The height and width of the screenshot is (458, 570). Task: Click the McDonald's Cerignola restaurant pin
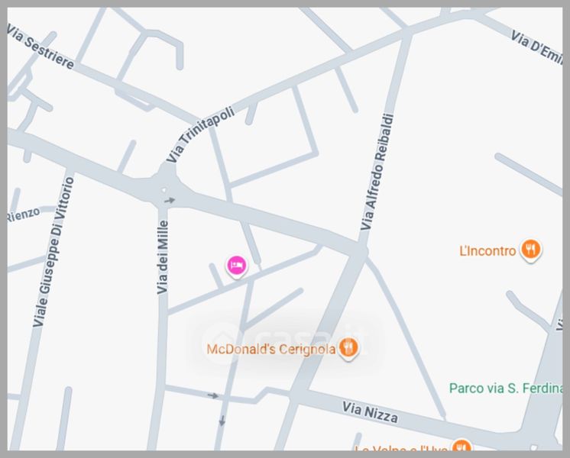[348, 349]
